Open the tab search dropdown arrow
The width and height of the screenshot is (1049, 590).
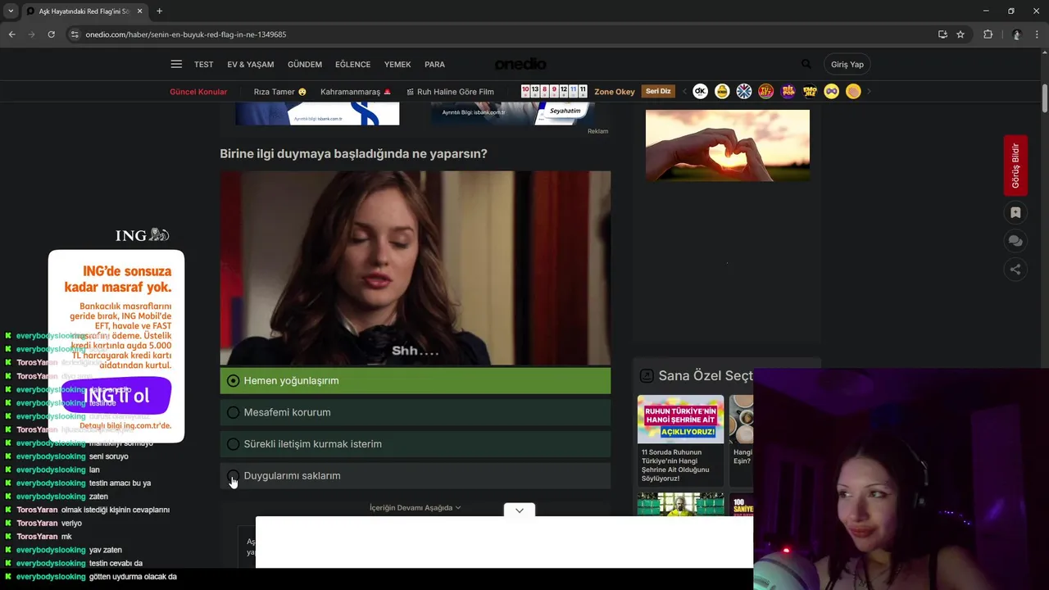11,11
